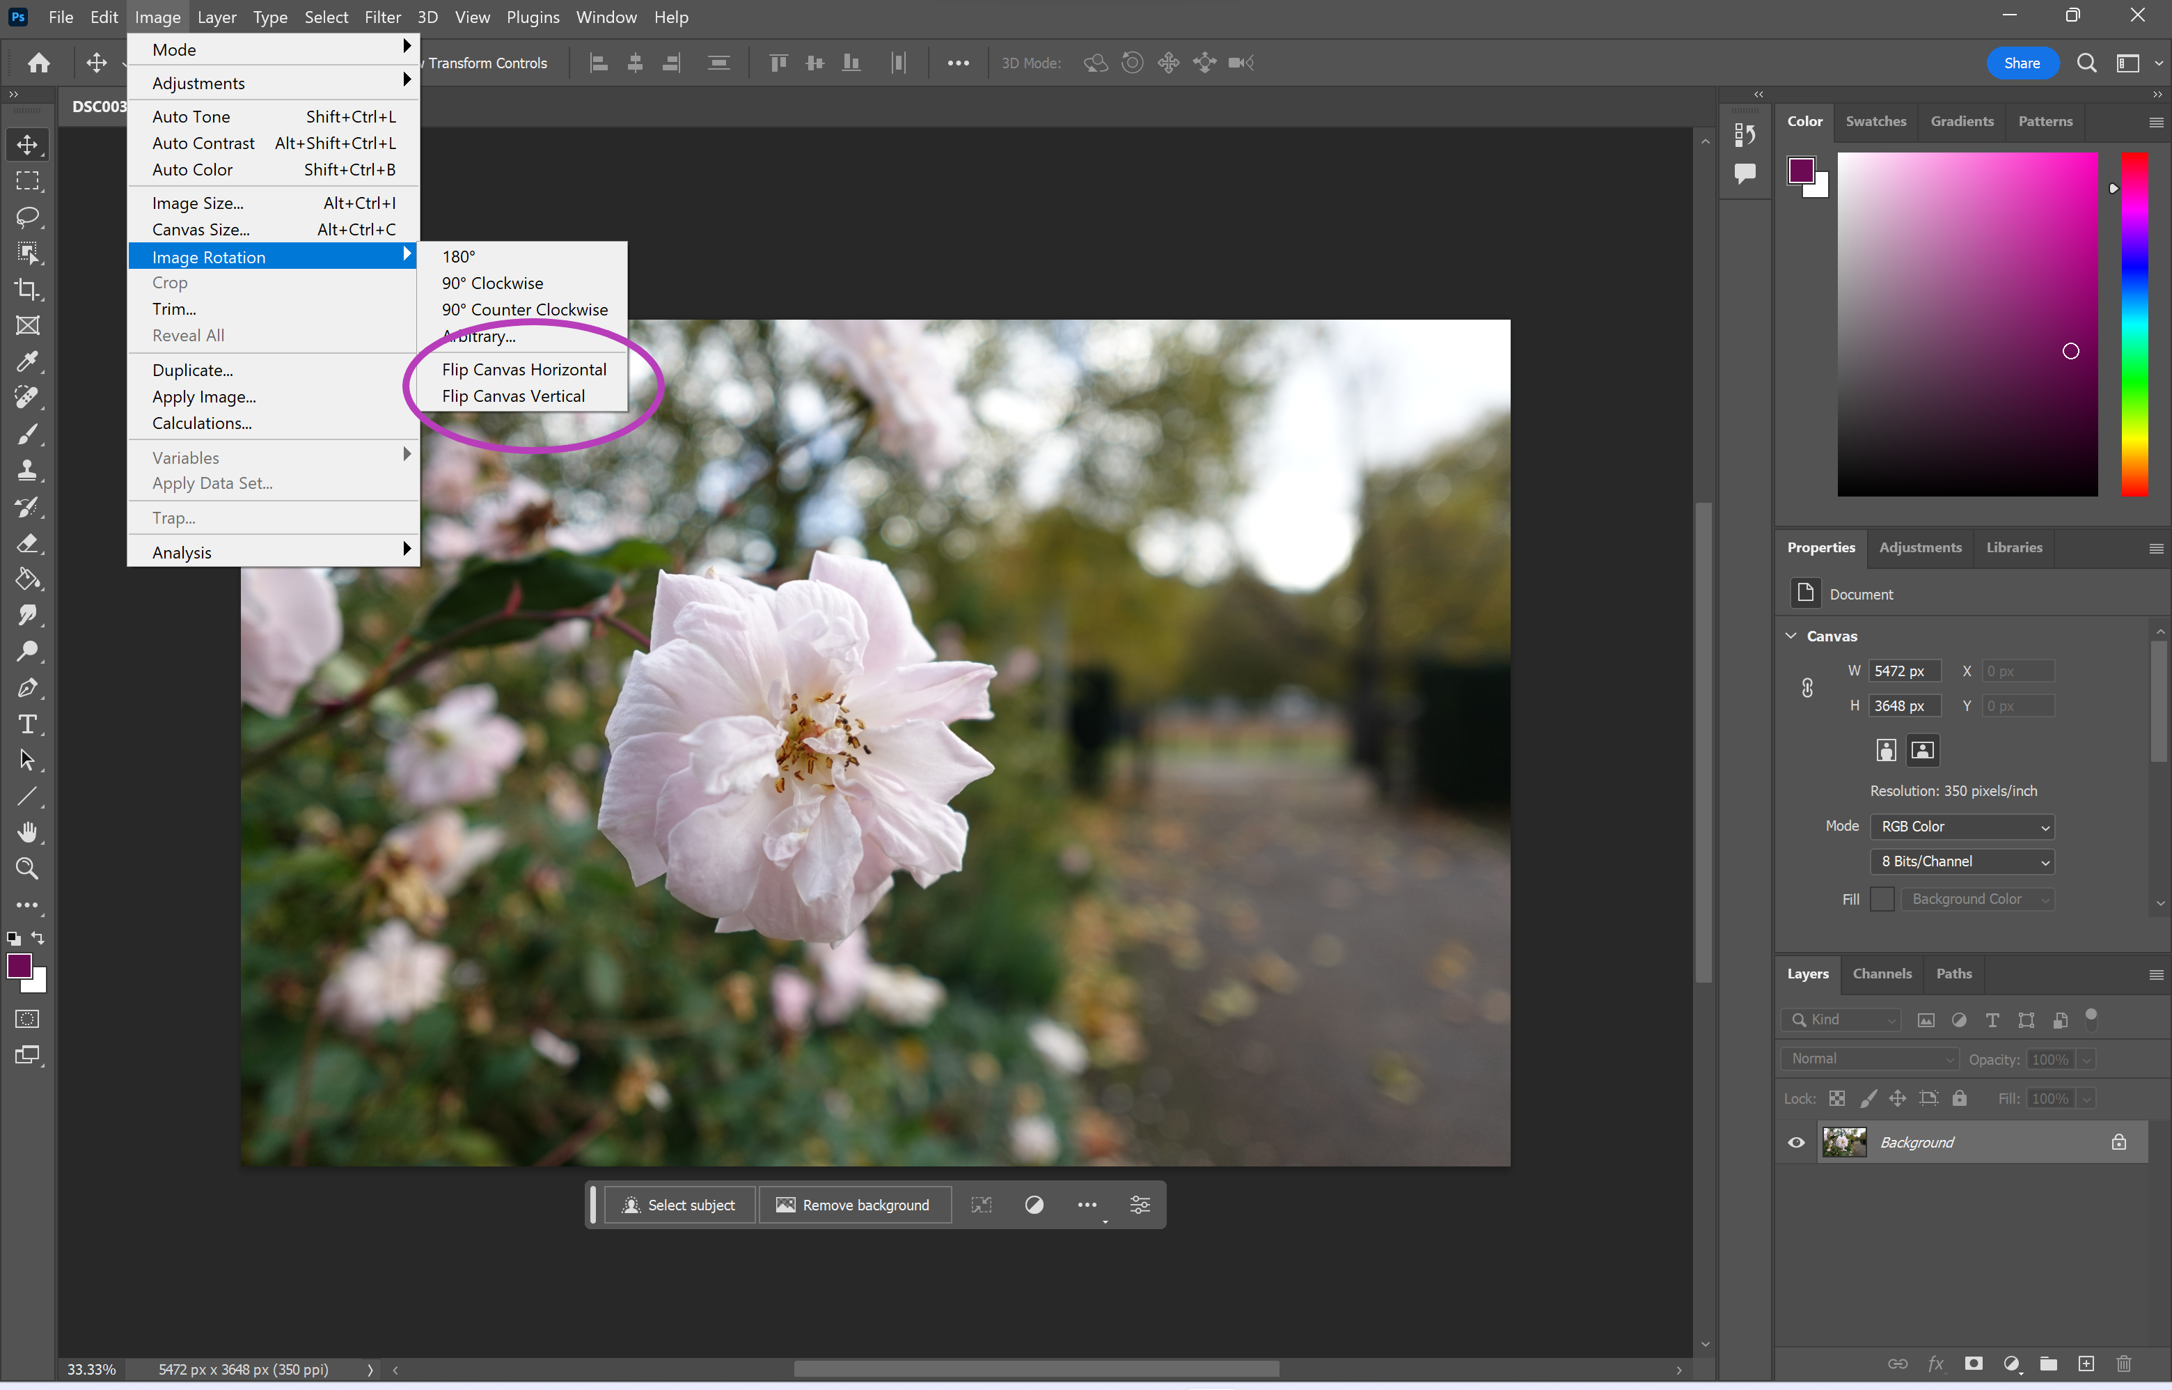Select the Line tool
Screen dimensions: 2172x1390
[x=27, y=796]
